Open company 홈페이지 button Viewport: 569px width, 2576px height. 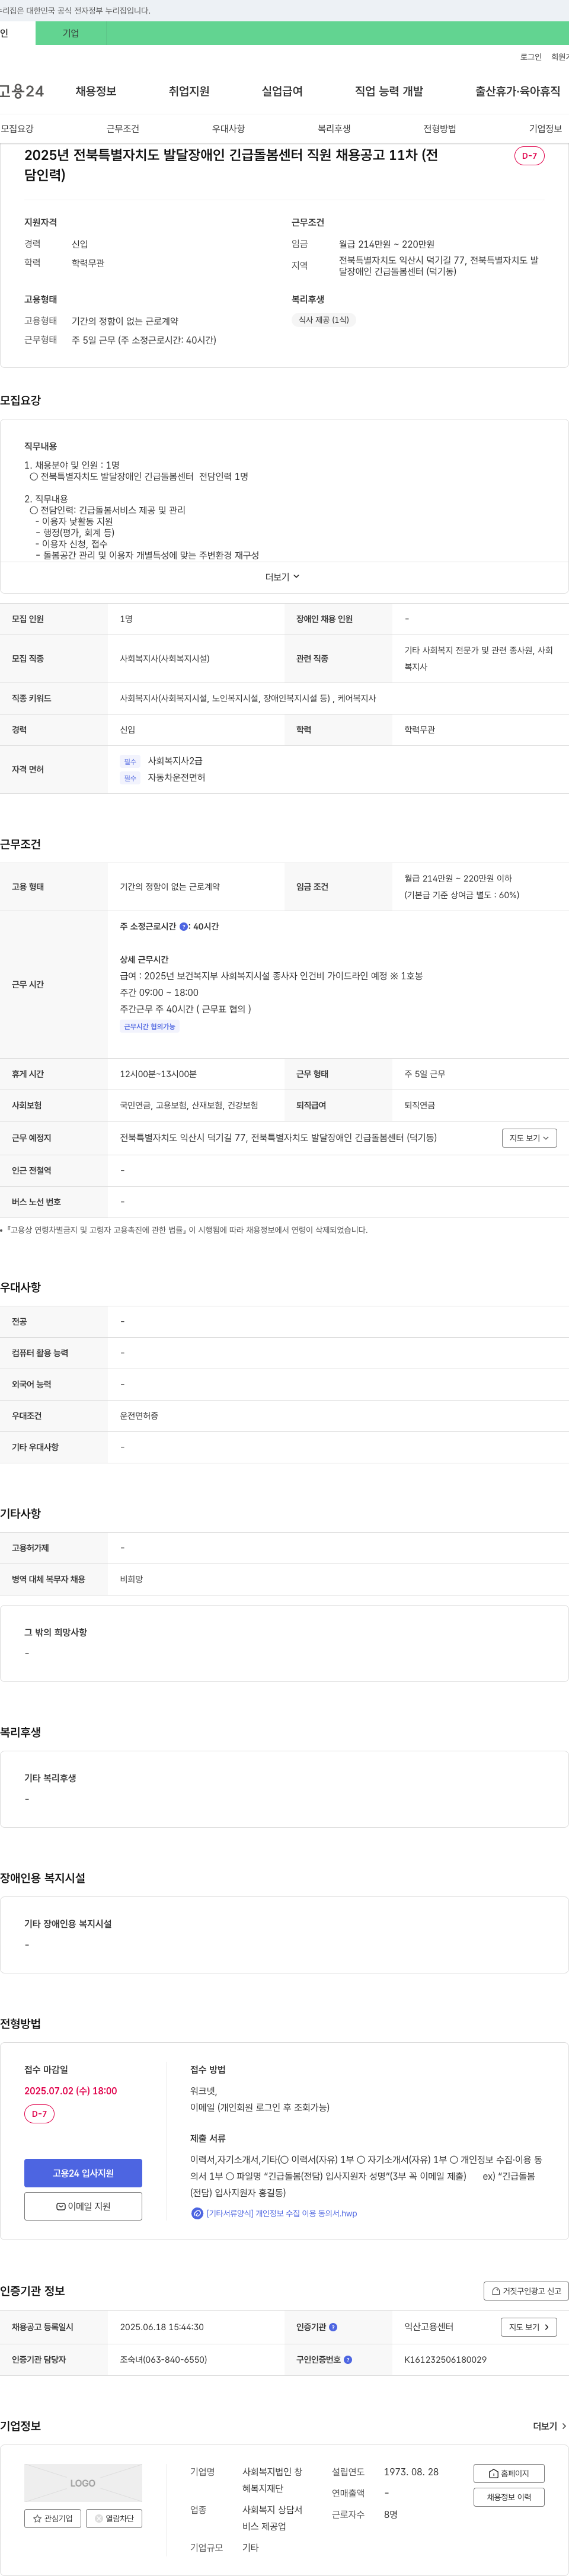point(509,2473)
